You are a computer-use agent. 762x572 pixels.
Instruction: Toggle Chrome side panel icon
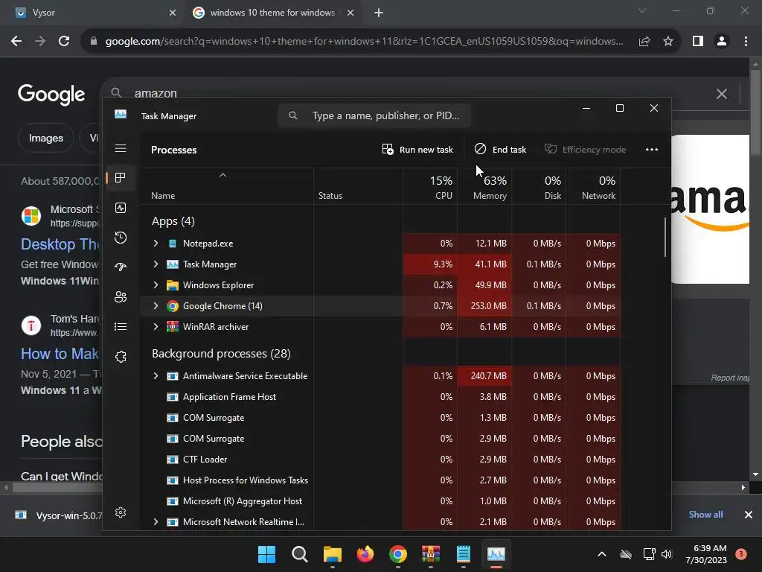[698, 42]
